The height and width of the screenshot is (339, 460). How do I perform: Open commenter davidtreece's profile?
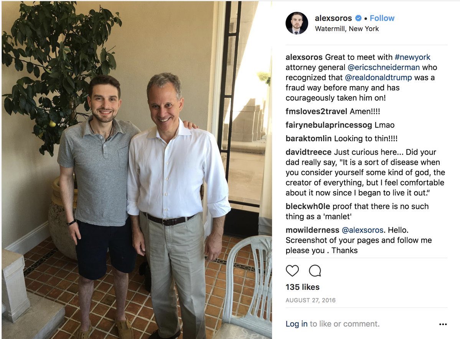point(308,152)
